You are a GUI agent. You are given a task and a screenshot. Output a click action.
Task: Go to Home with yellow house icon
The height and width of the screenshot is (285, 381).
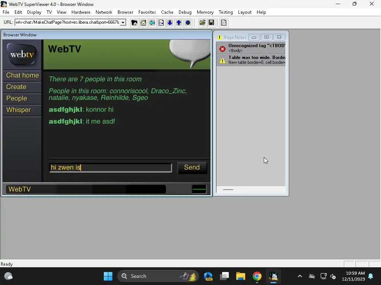tap(143, 23)
